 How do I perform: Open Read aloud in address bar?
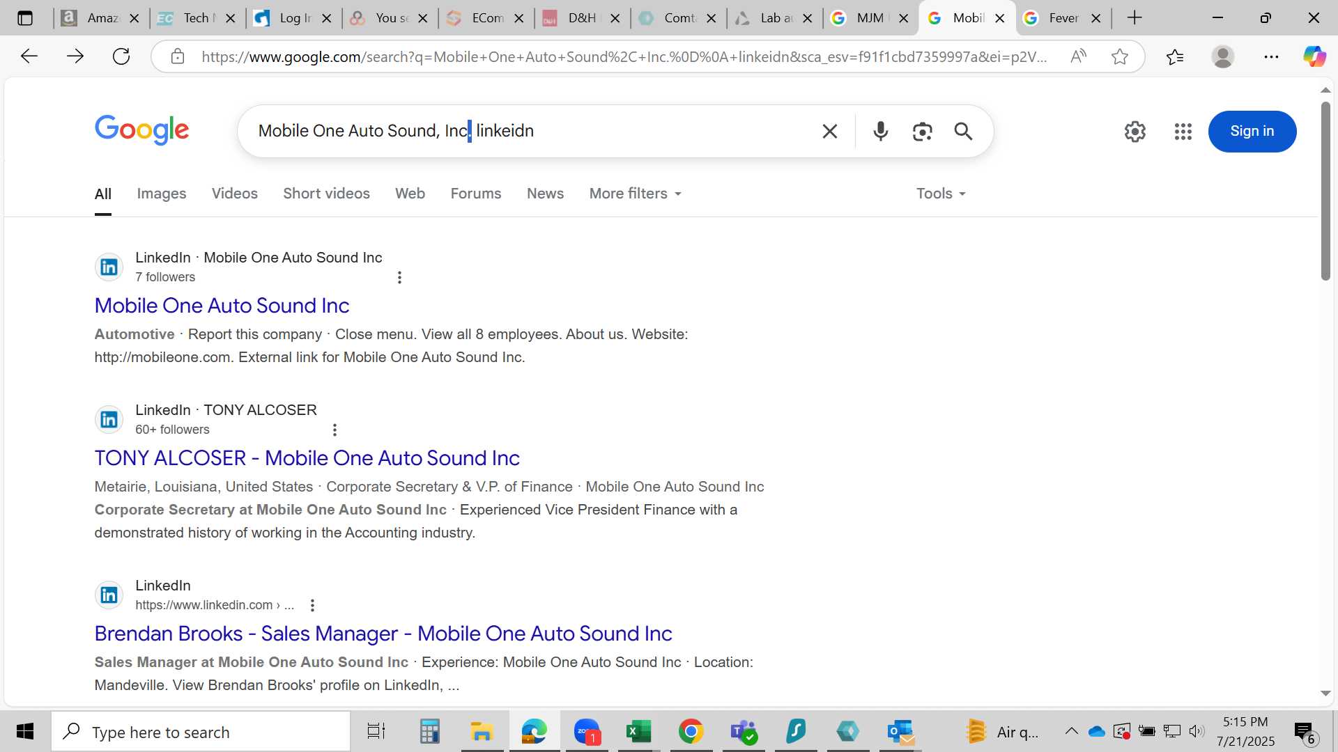[x=1078, y=56]
